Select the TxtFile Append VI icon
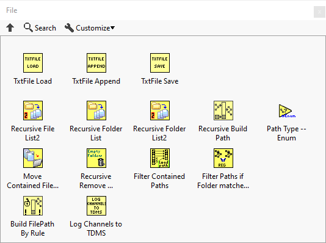 tap(96, 63)
